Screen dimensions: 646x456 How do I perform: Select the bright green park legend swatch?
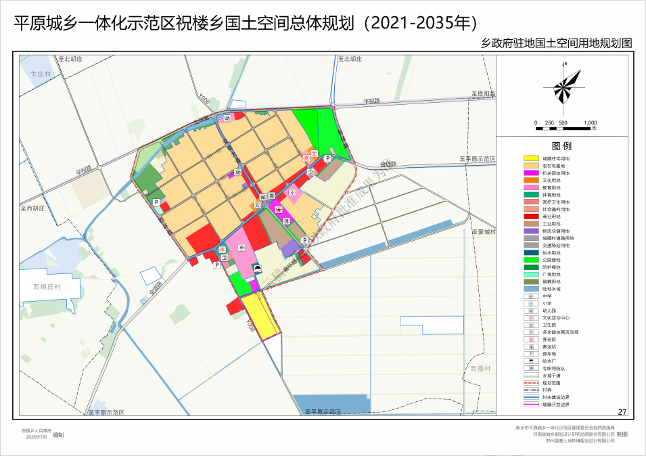(x=532, y=260)
